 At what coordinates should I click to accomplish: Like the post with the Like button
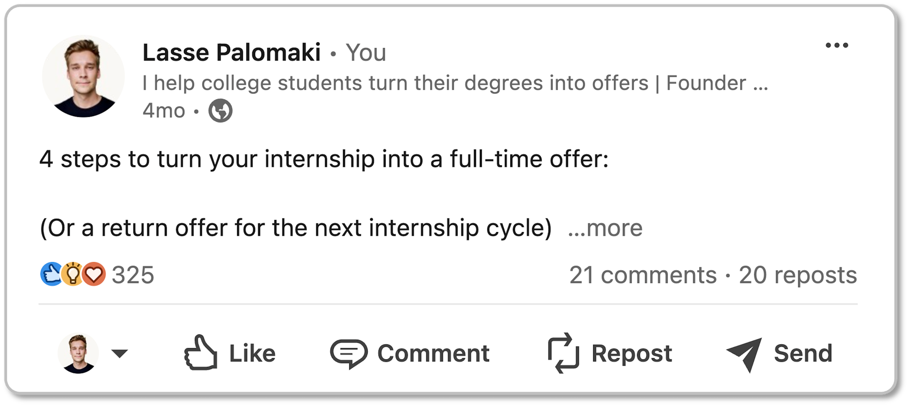pos(230,353)
